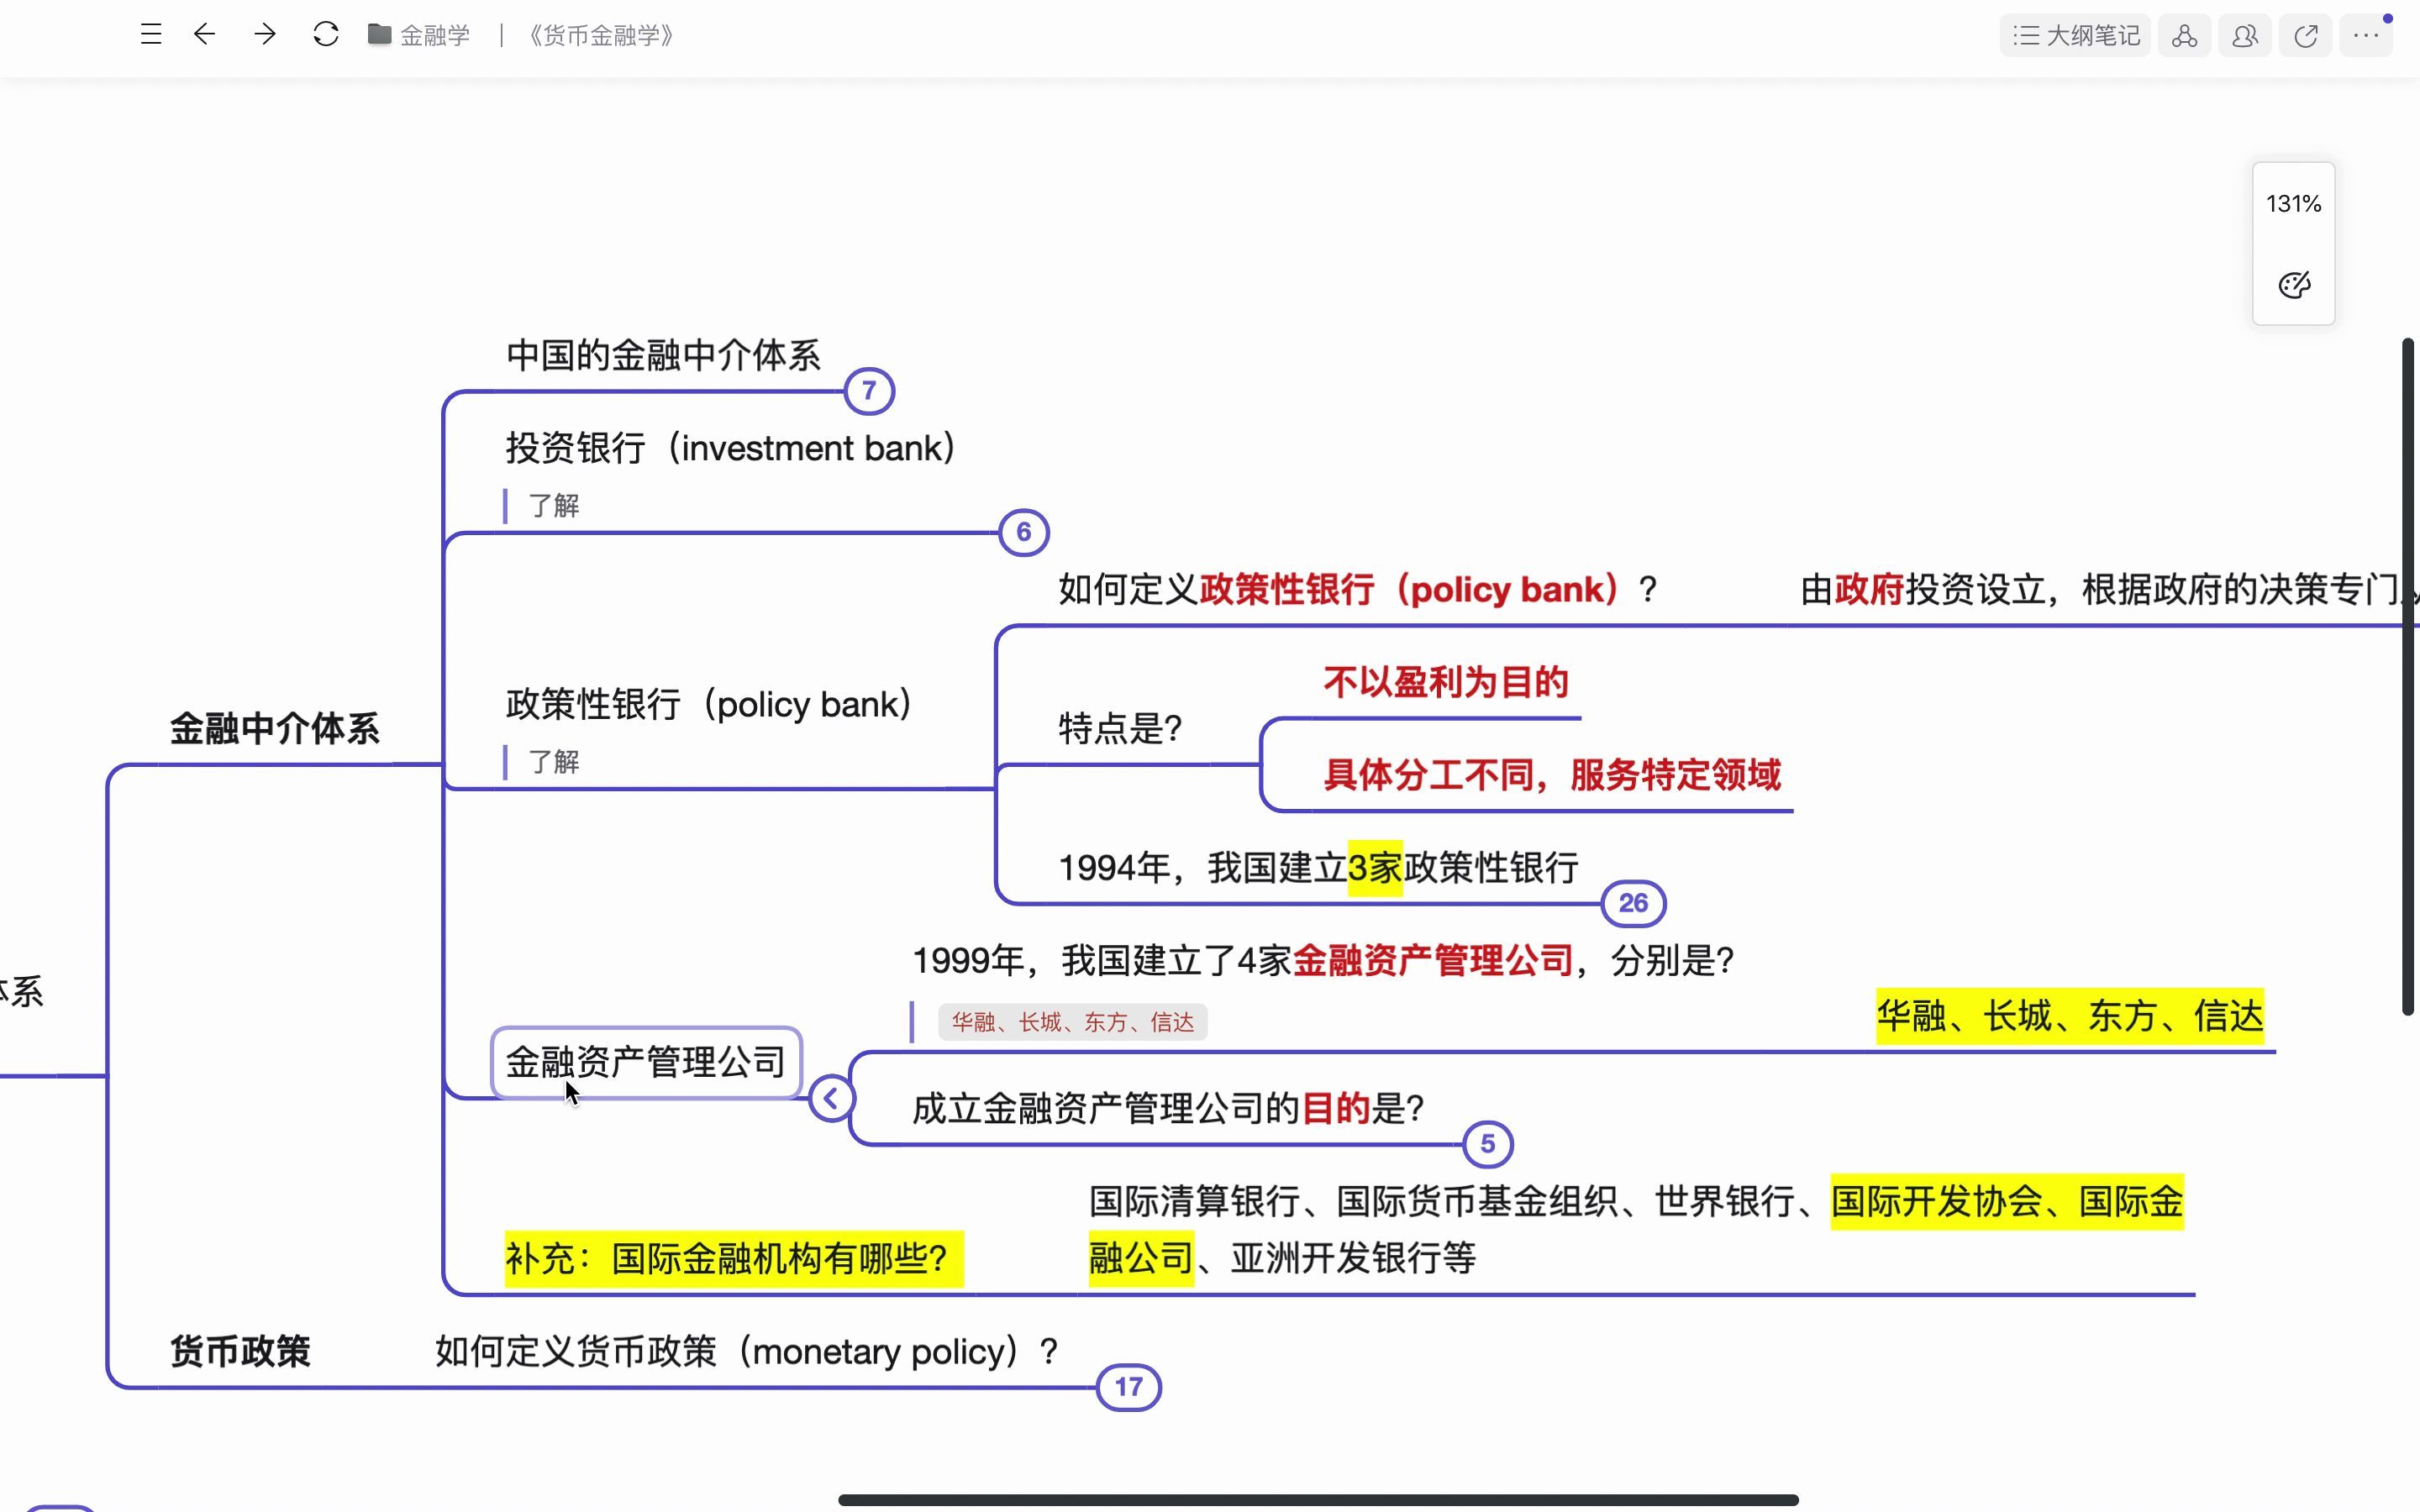
Task: Select the 特点是? node
Action: point(1121,728)
